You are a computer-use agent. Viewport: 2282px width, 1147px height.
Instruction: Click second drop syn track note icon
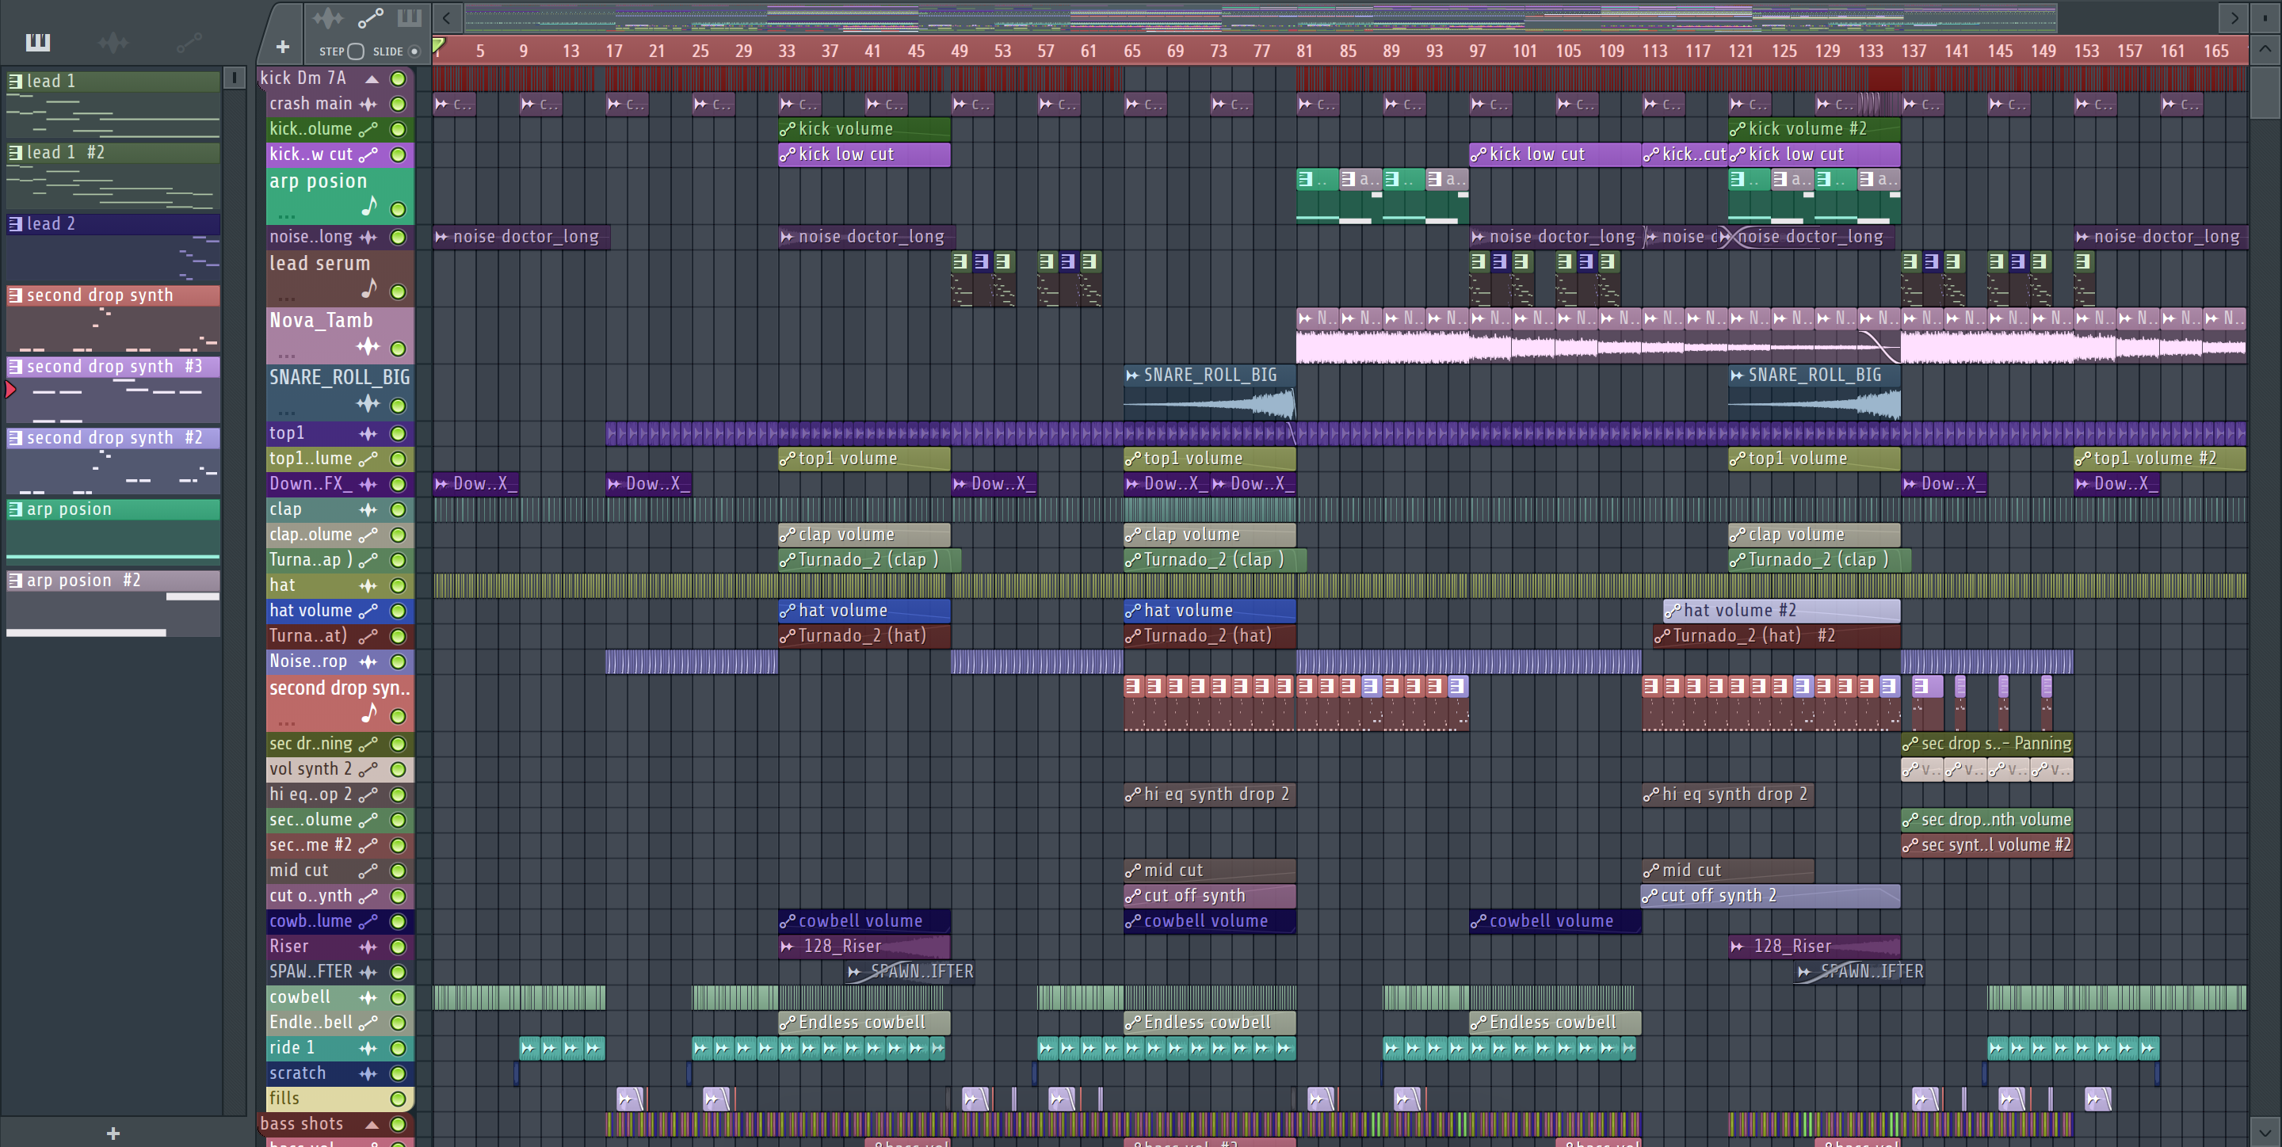pos(368,712)
